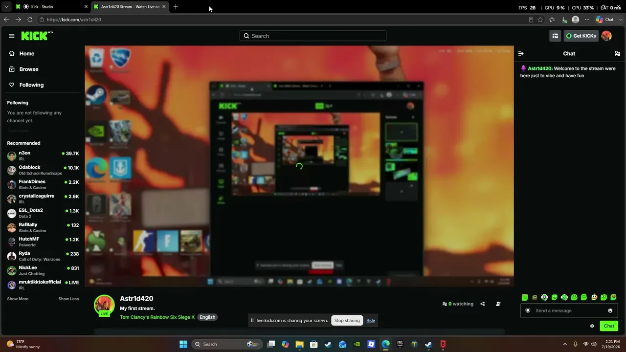The image size is (626, 352).
Task: Click the Send a message field
Action: 569,310
